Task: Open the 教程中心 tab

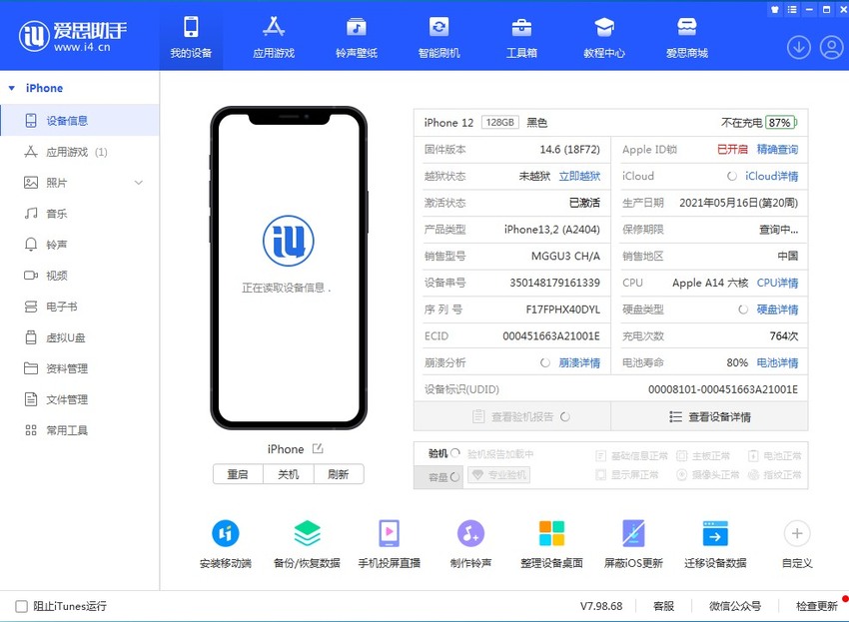Action: tap(604, 37)
